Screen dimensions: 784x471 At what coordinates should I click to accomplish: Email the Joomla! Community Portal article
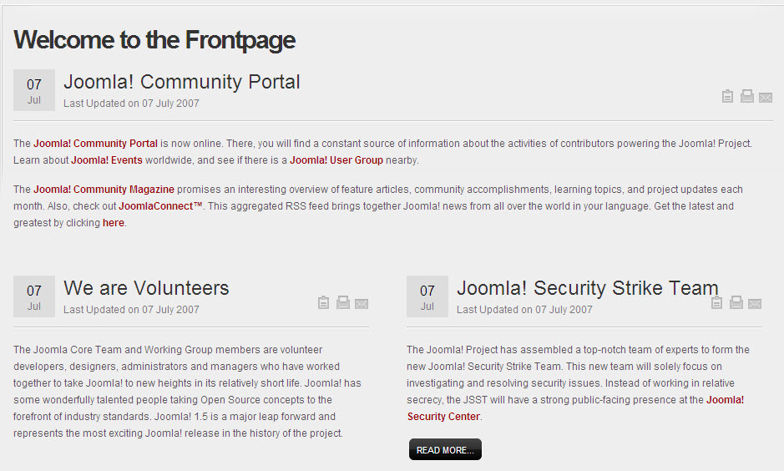pyautogui.click(x=766, y=98)
